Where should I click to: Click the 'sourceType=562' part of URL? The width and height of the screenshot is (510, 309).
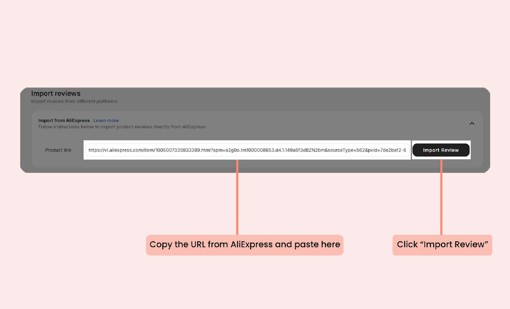(346, 150)
